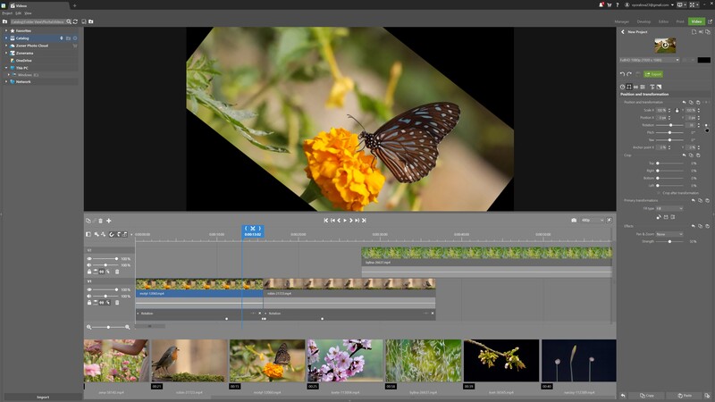Image resolution: width=715 pixels, height=402 pixels.
Task: Expand the Network tree node
Action: (x=6, y=81)
